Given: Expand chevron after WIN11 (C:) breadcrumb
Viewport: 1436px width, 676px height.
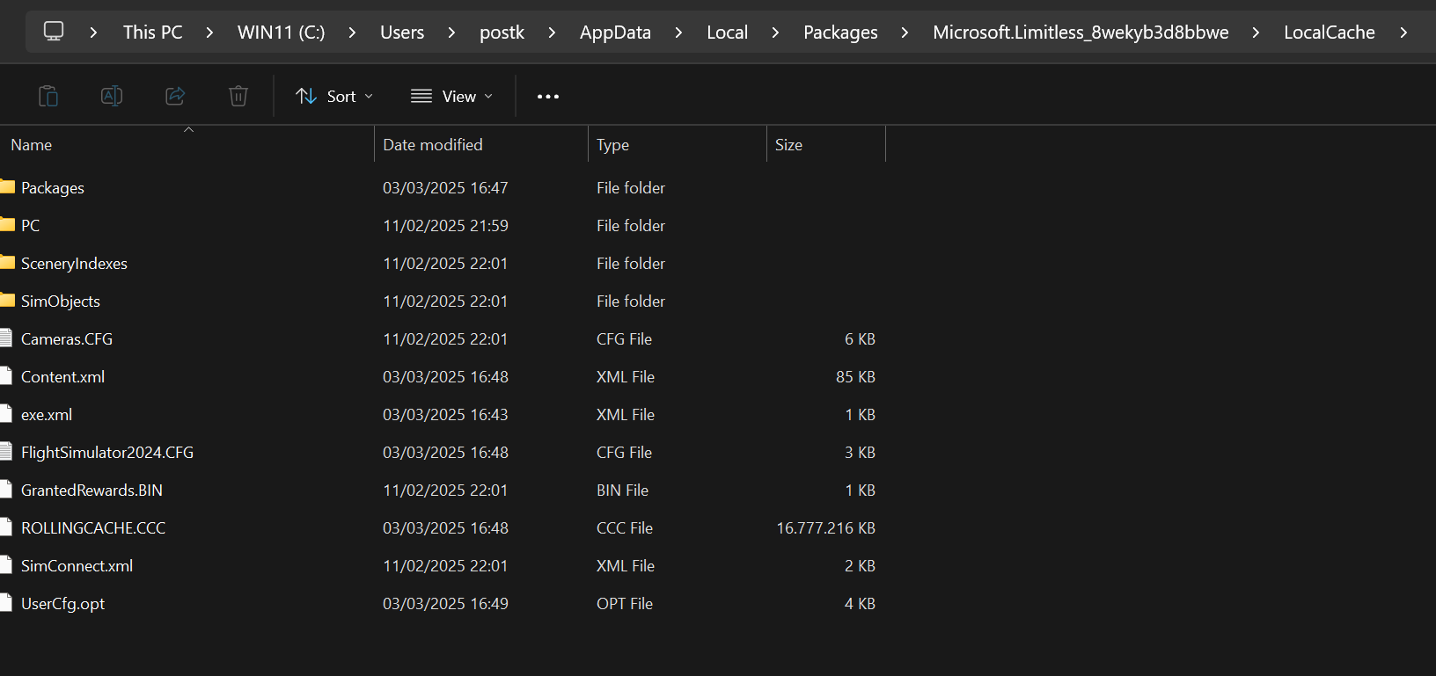Looking at the screenshot, I should [352, 33].
